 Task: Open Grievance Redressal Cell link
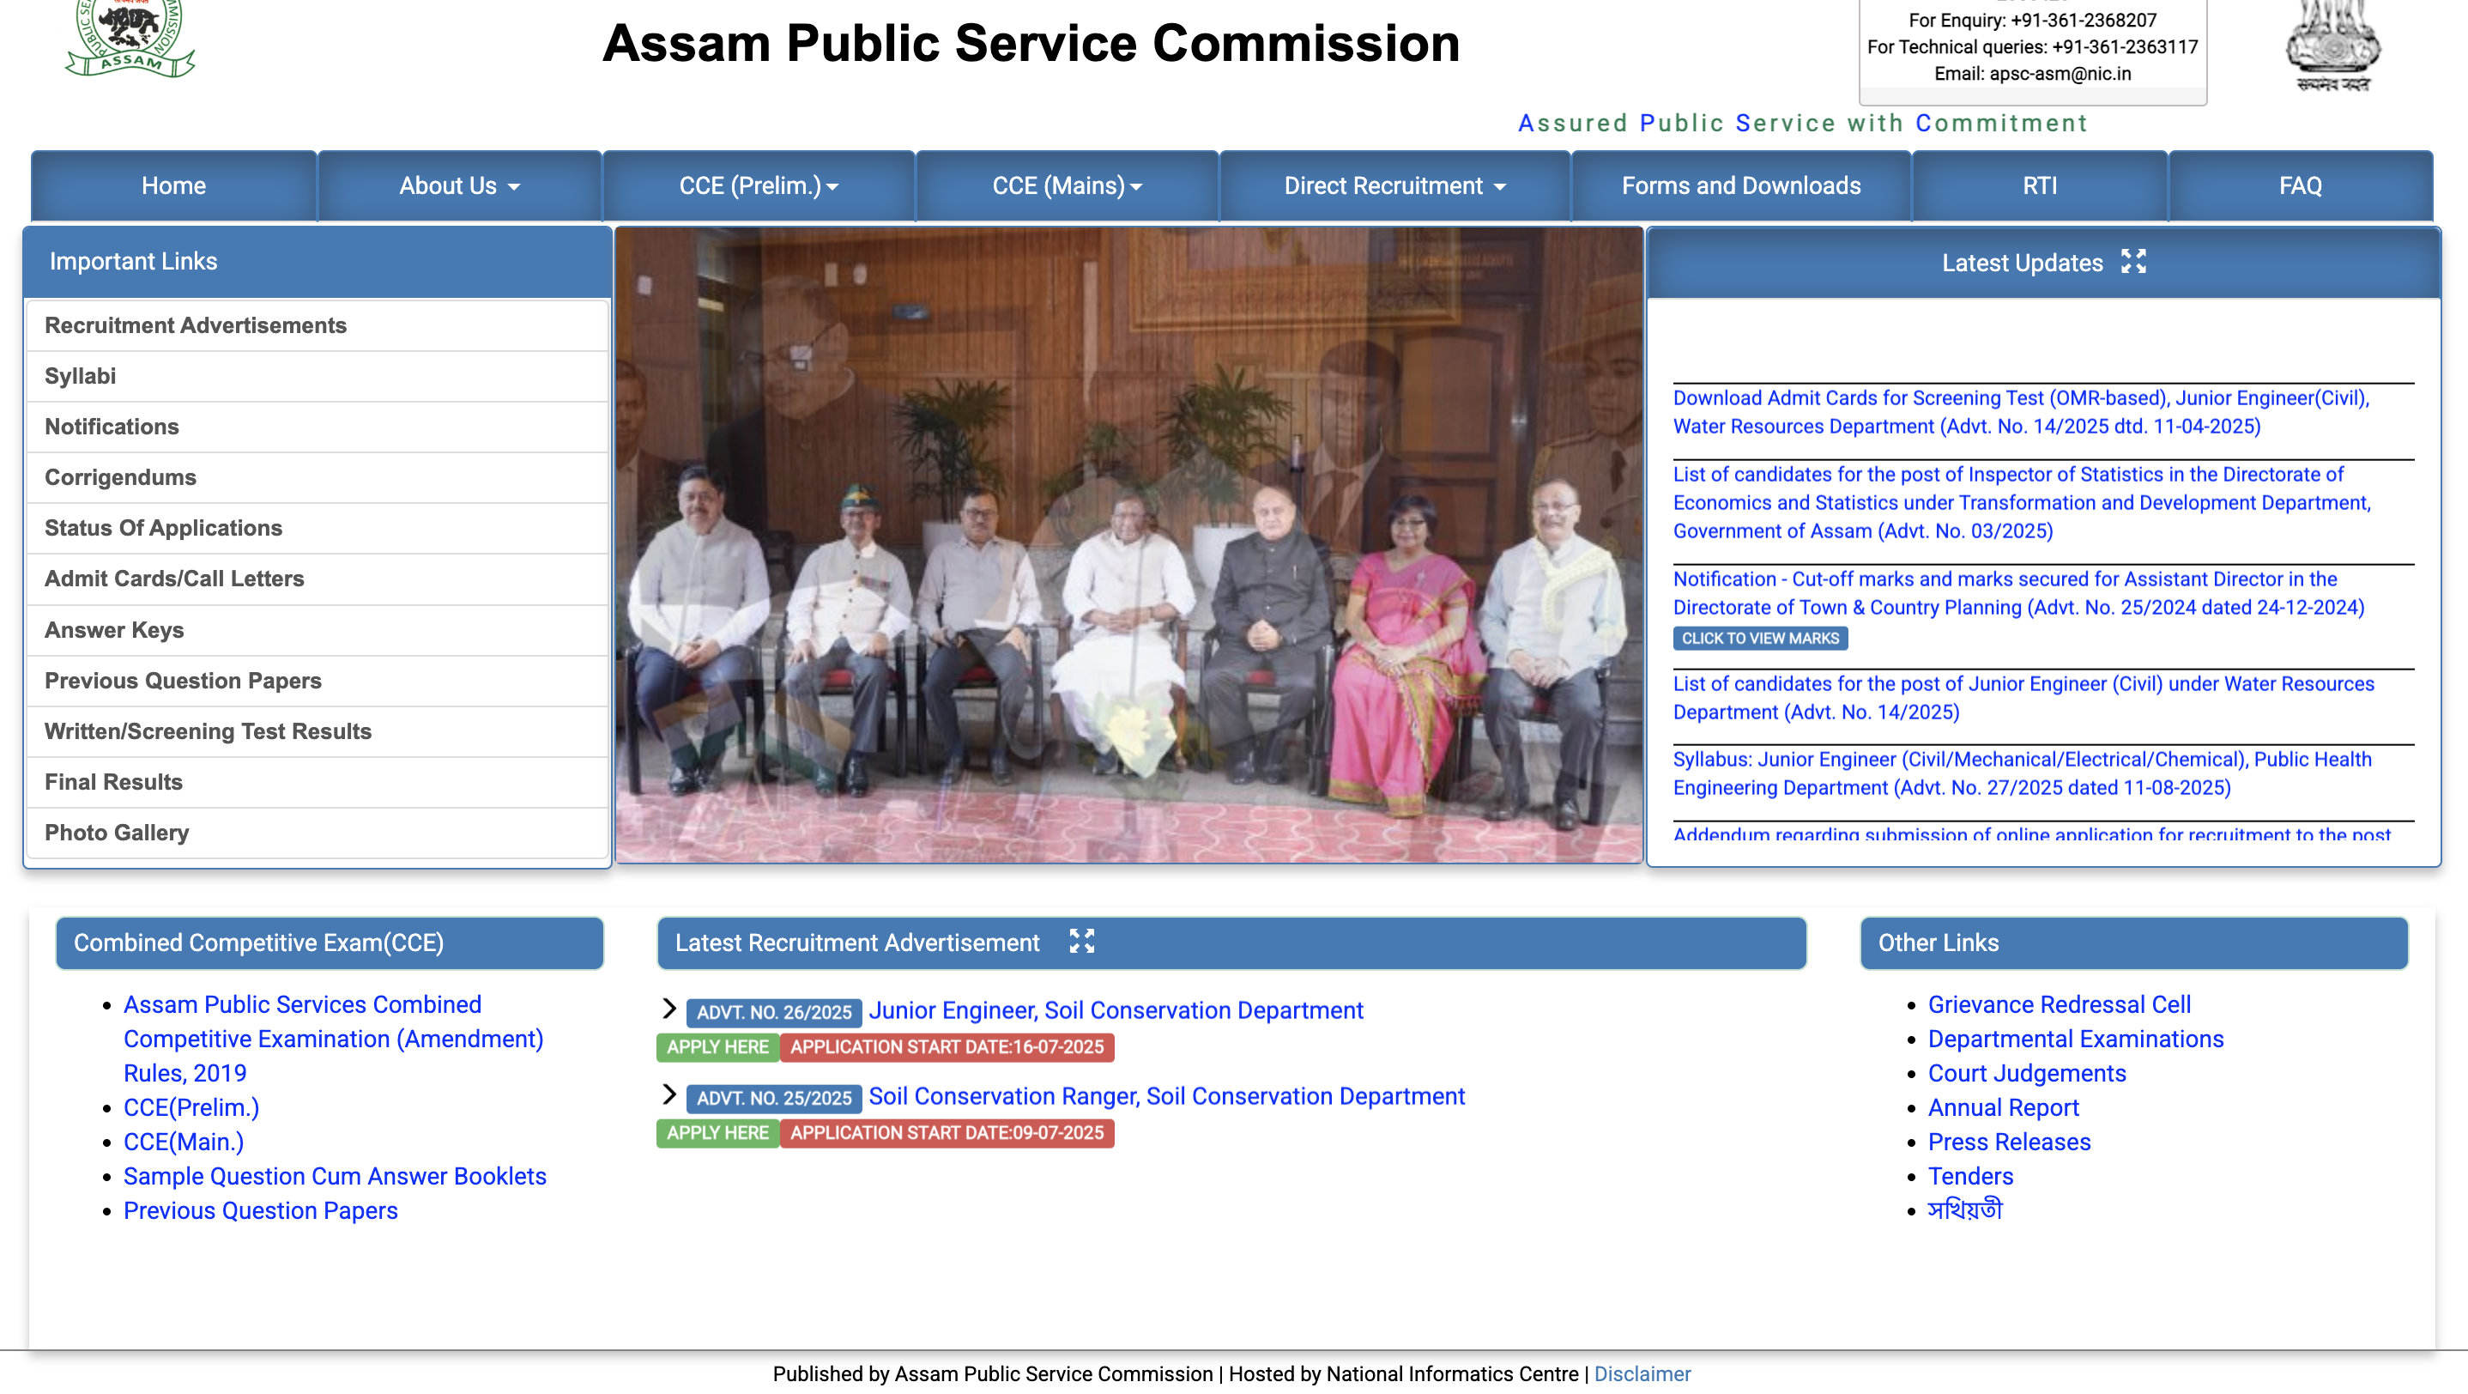tap(2058, 1004)
